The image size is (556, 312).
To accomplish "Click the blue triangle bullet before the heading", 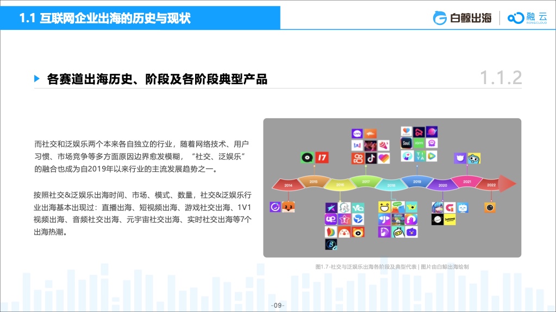I will pos(36,79).
